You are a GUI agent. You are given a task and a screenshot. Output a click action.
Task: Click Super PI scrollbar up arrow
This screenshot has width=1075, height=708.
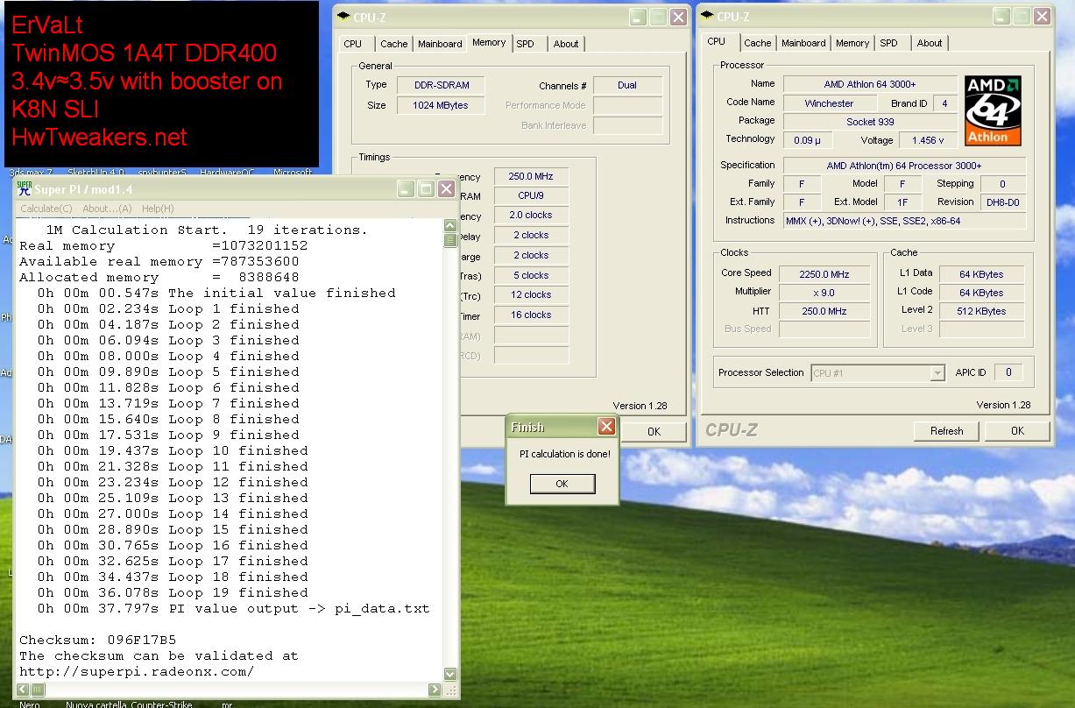click(450, 226)
